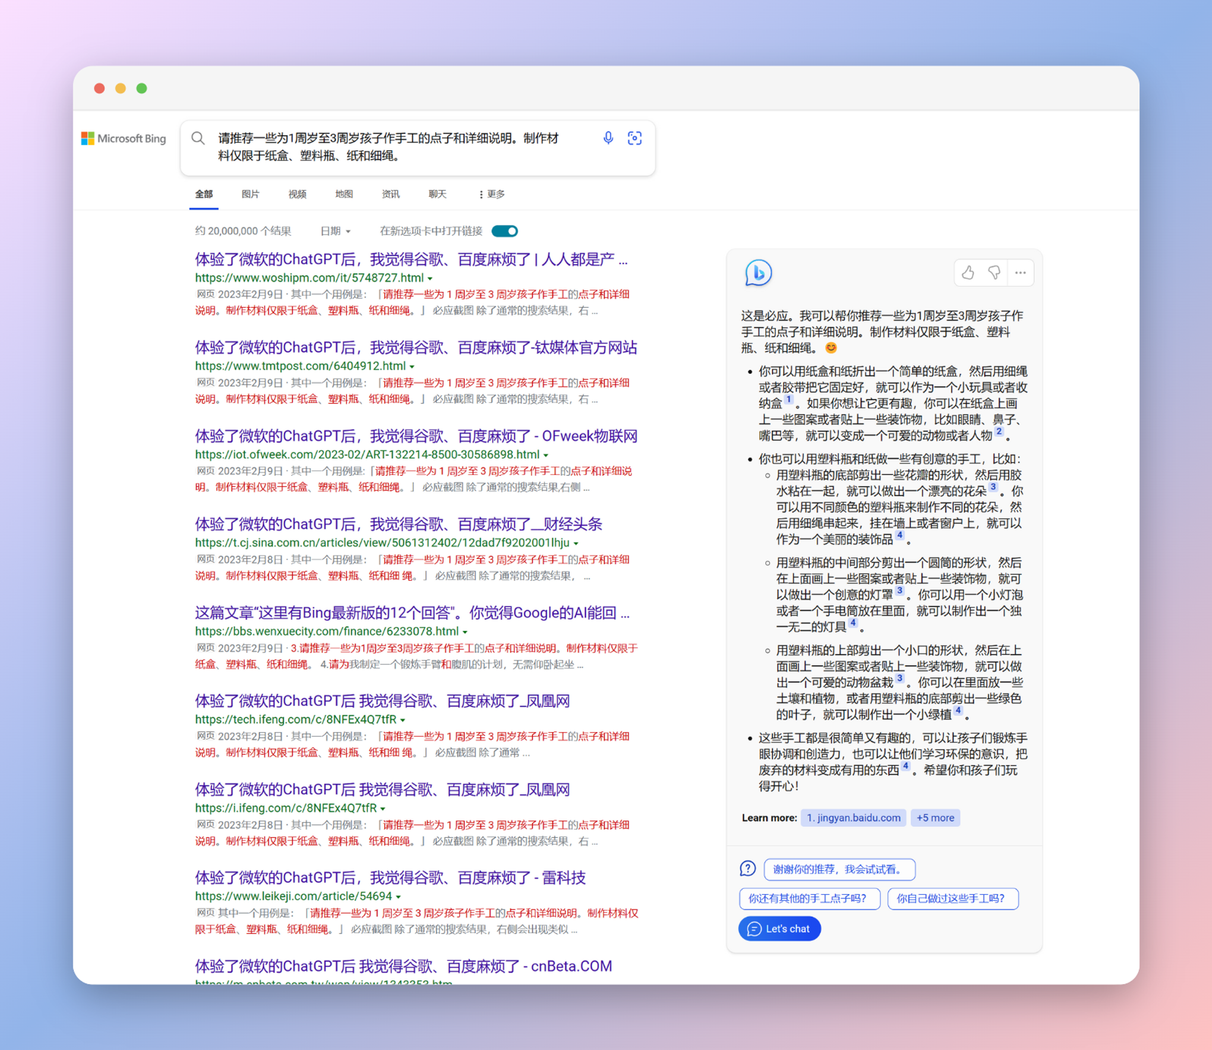Image resolution: width=1212 pixels, height=1050 pixels.
Task: Expand arrow beside iot.ofweek.com URL
Action: [x=546, y=456]
